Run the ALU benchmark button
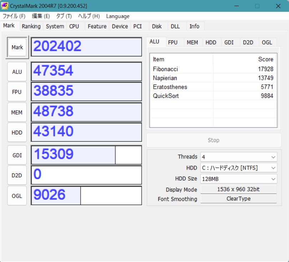The height and width of the screenshot is (262, 289). (x=17, y=72)
